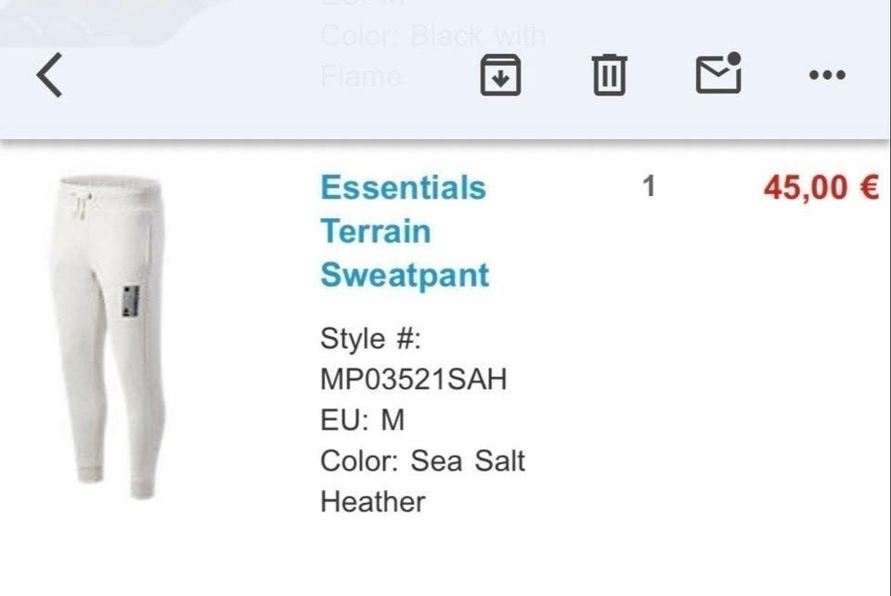Click the word "Terrain" in product title
Image resolution: width=891 pixels, height=596 pixels.
tap(376, 231)
